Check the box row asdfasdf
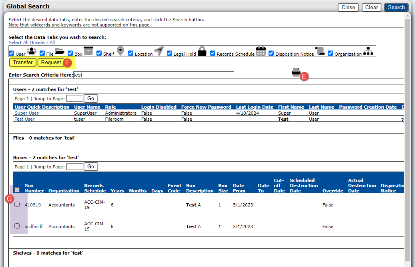Viewport: 415px width, 267px height. click(x=17, y=226)
